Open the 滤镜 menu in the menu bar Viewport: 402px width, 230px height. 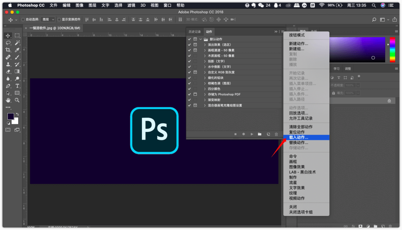tap(131, 5)
